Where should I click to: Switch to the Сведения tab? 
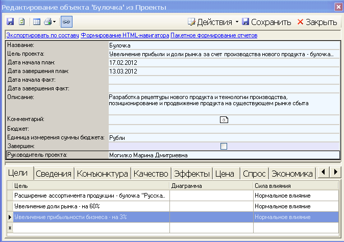[x=54, y=174]
